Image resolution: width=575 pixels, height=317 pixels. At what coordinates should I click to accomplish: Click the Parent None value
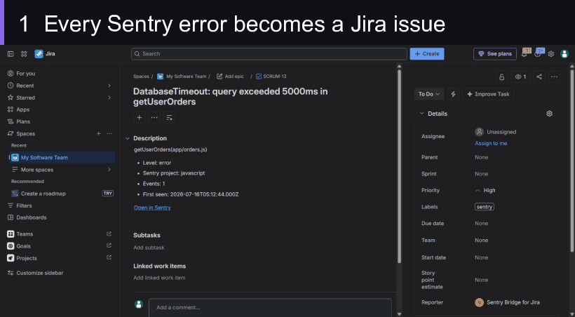pos(481,157)
